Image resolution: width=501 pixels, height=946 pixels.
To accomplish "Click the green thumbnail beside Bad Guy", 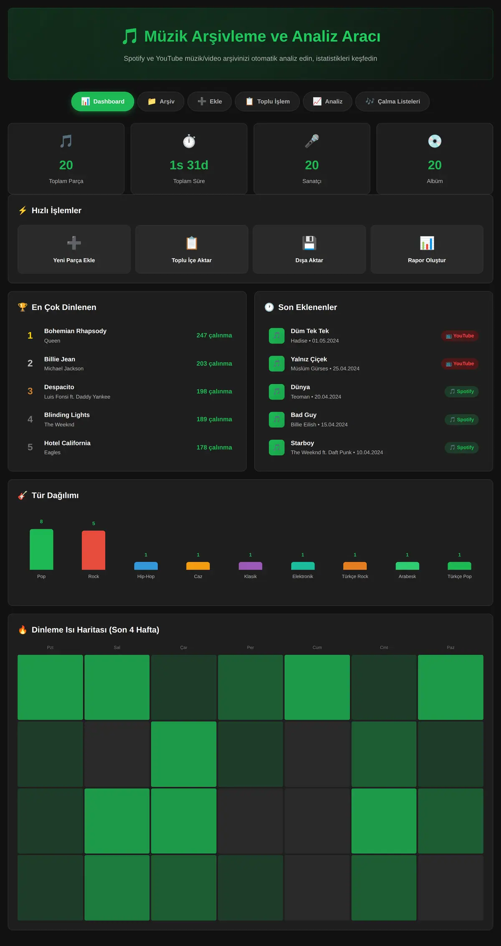I will tap(277, 419).
